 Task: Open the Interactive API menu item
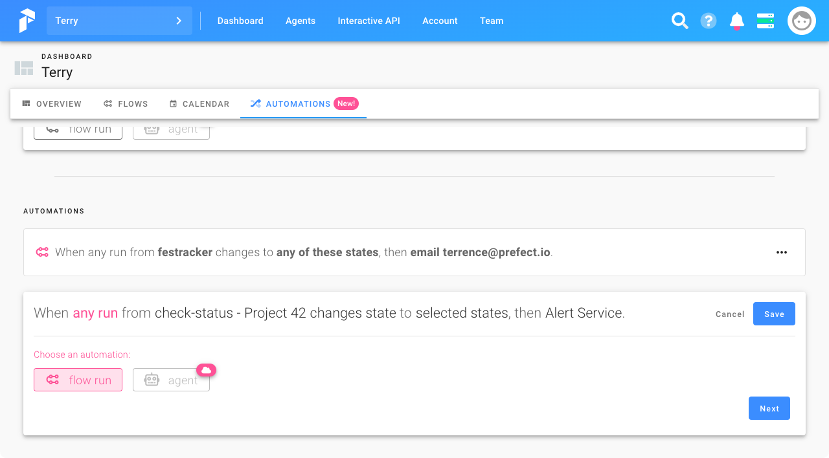point(369,21)
